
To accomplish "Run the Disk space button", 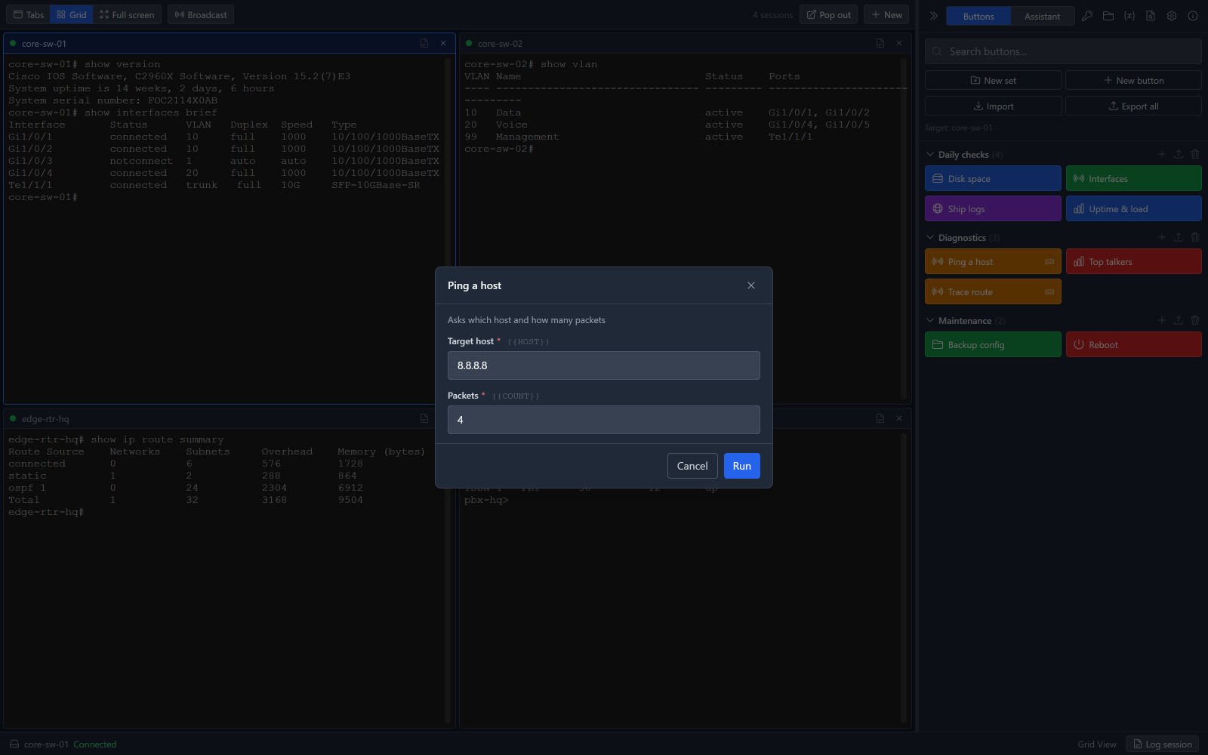I will 993,179.
